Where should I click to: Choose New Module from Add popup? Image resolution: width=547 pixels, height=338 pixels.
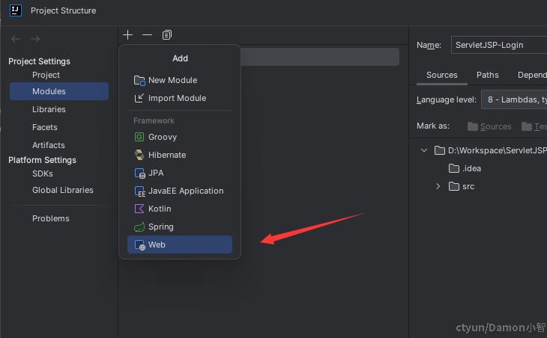coord(180,80)
